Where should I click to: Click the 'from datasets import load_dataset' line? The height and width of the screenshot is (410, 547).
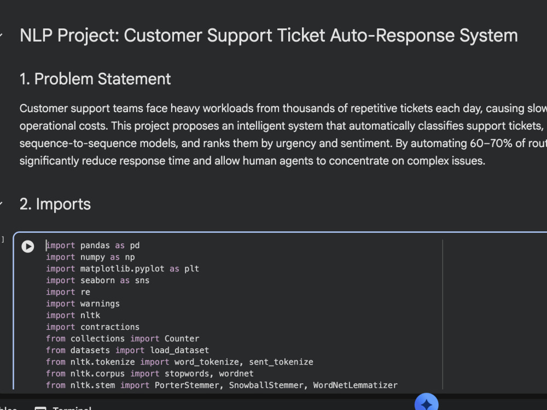click(x=127, y=350)
